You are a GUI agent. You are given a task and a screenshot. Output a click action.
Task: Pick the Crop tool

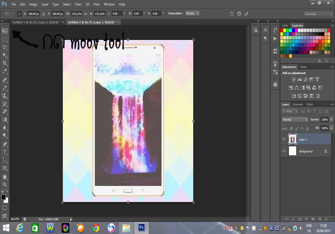click(5, 63)
